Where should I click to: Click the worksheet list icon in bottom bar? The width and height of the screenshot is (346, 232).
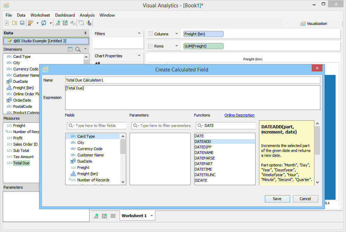pos(113,216)
